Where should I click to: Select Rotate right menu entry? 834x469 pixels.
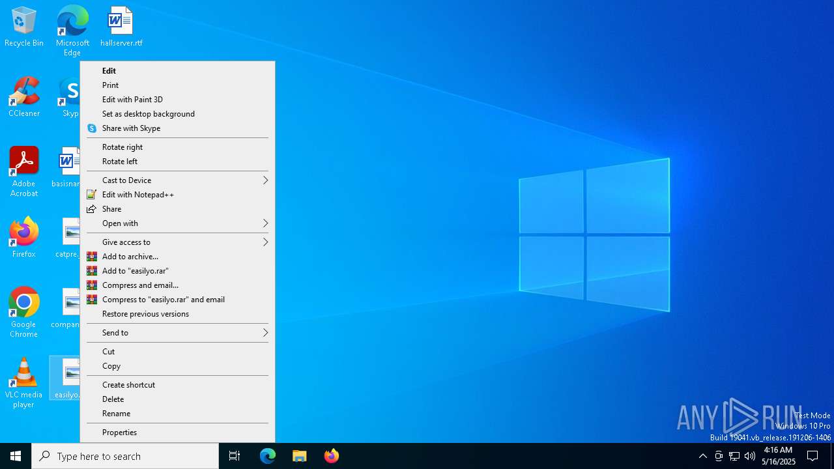(177, 147)
